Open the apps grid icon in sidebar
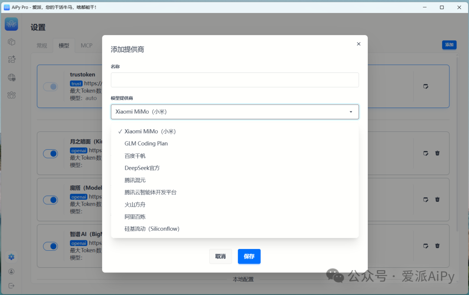 (x=11, y=59)
